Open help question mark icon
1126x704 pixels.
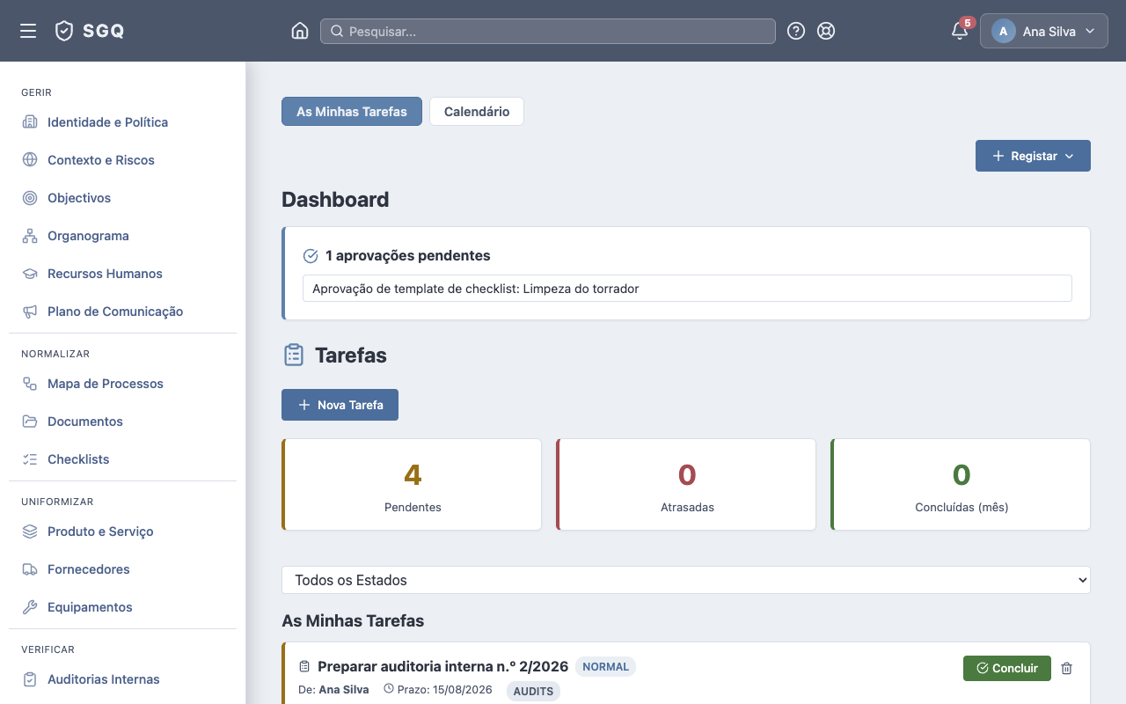[796, 31]
